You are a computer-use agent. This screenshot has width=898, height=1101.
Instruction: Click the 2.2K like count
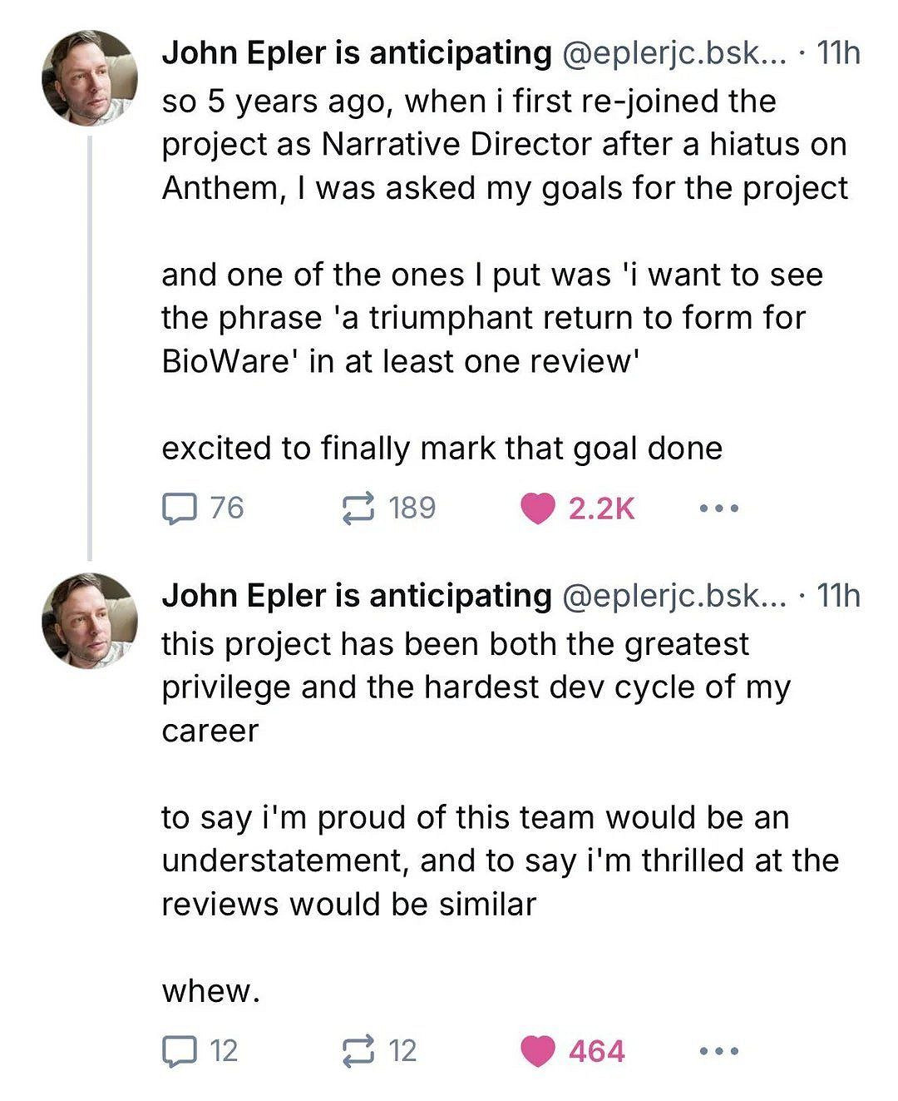(601, 508)
